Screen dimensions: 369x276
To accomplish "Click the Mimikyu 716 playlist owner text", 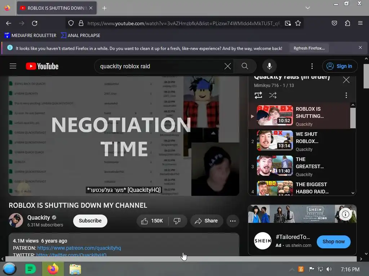I will pyautogui.click(x=266, y=86).
